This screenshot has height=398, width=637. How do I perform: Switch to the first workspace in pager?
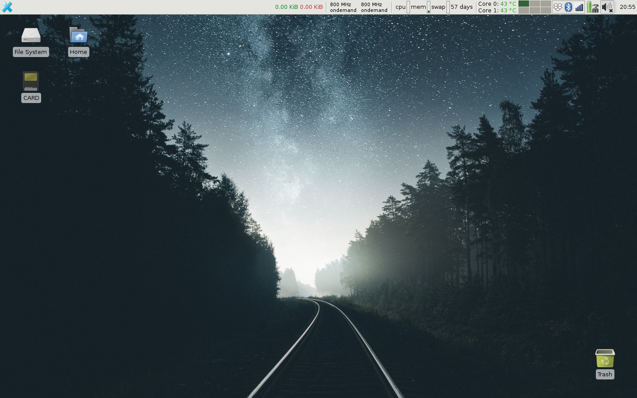coord(524,4)
